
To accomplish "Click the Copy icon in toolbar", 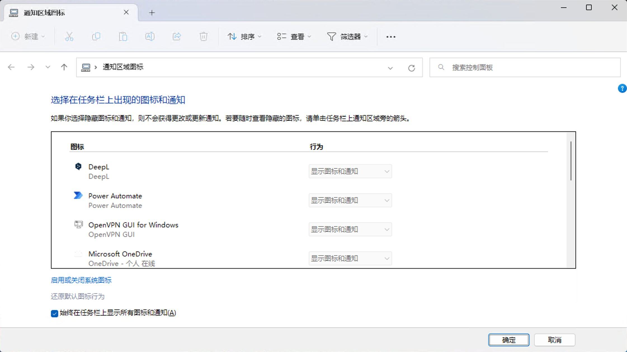I will click(96, 37).
